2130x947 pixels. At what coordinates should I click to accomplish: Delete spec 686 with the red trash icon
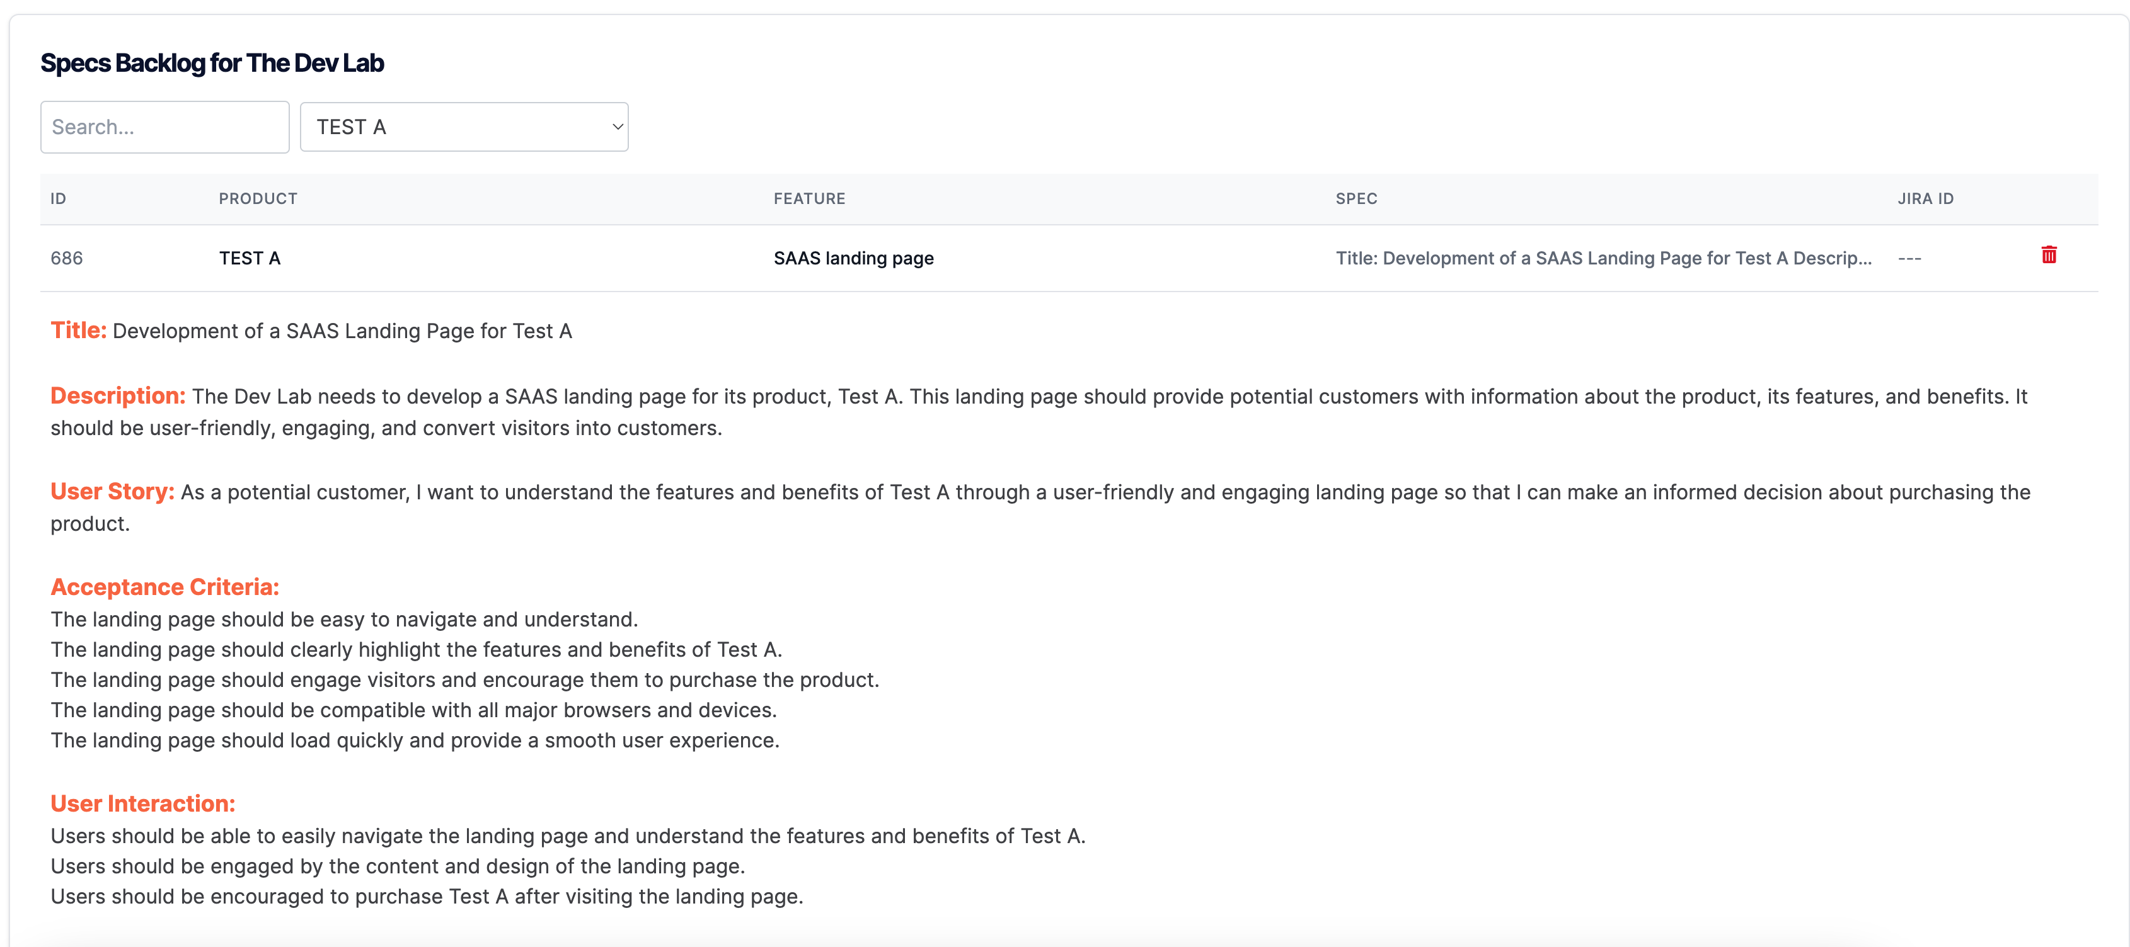click(x=2048, y=254)
